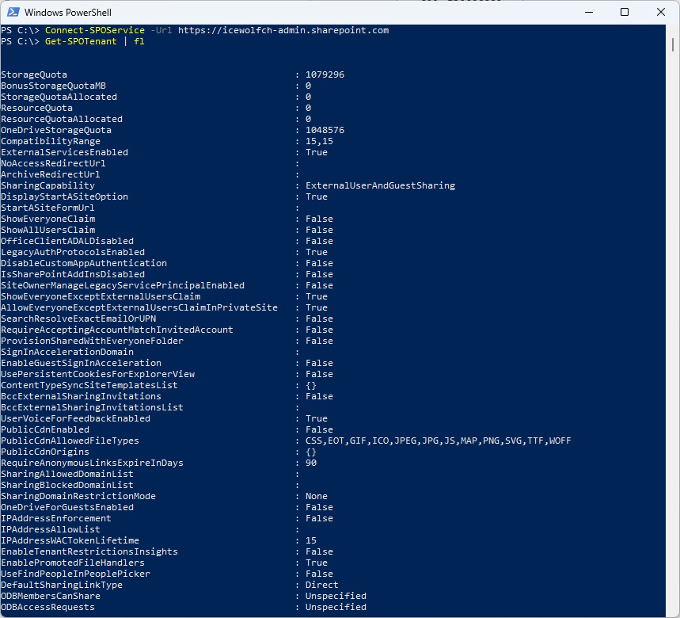
Task: Click the CompatibilityRange value 15,15
Action: tap(319, 141)
